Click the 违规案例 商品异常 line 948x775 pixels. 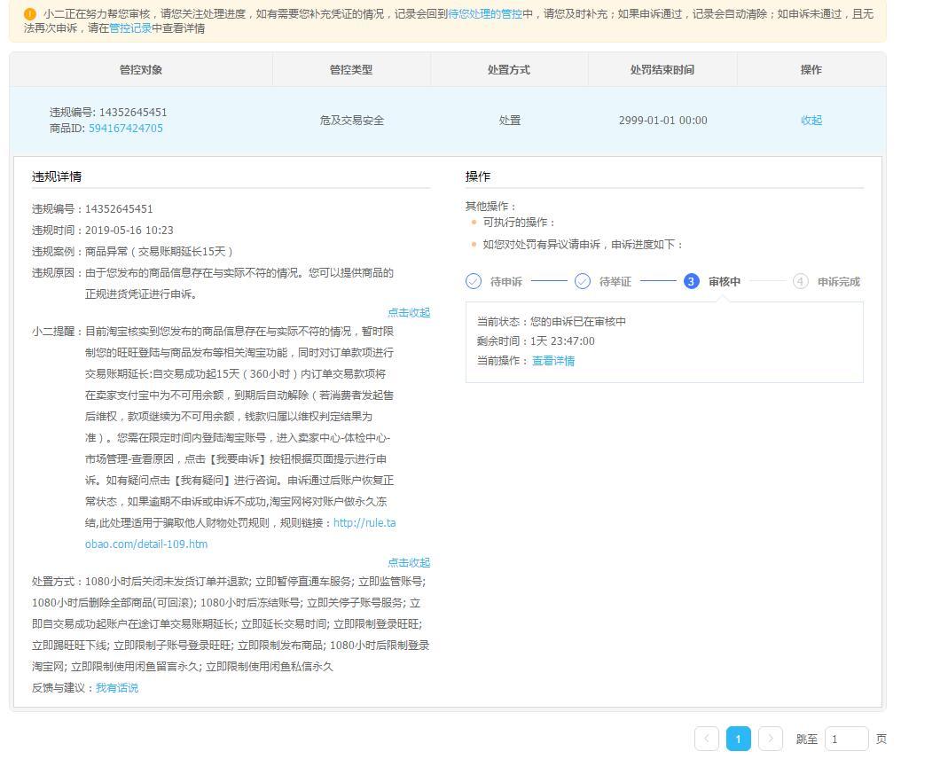tap(132, 252)
